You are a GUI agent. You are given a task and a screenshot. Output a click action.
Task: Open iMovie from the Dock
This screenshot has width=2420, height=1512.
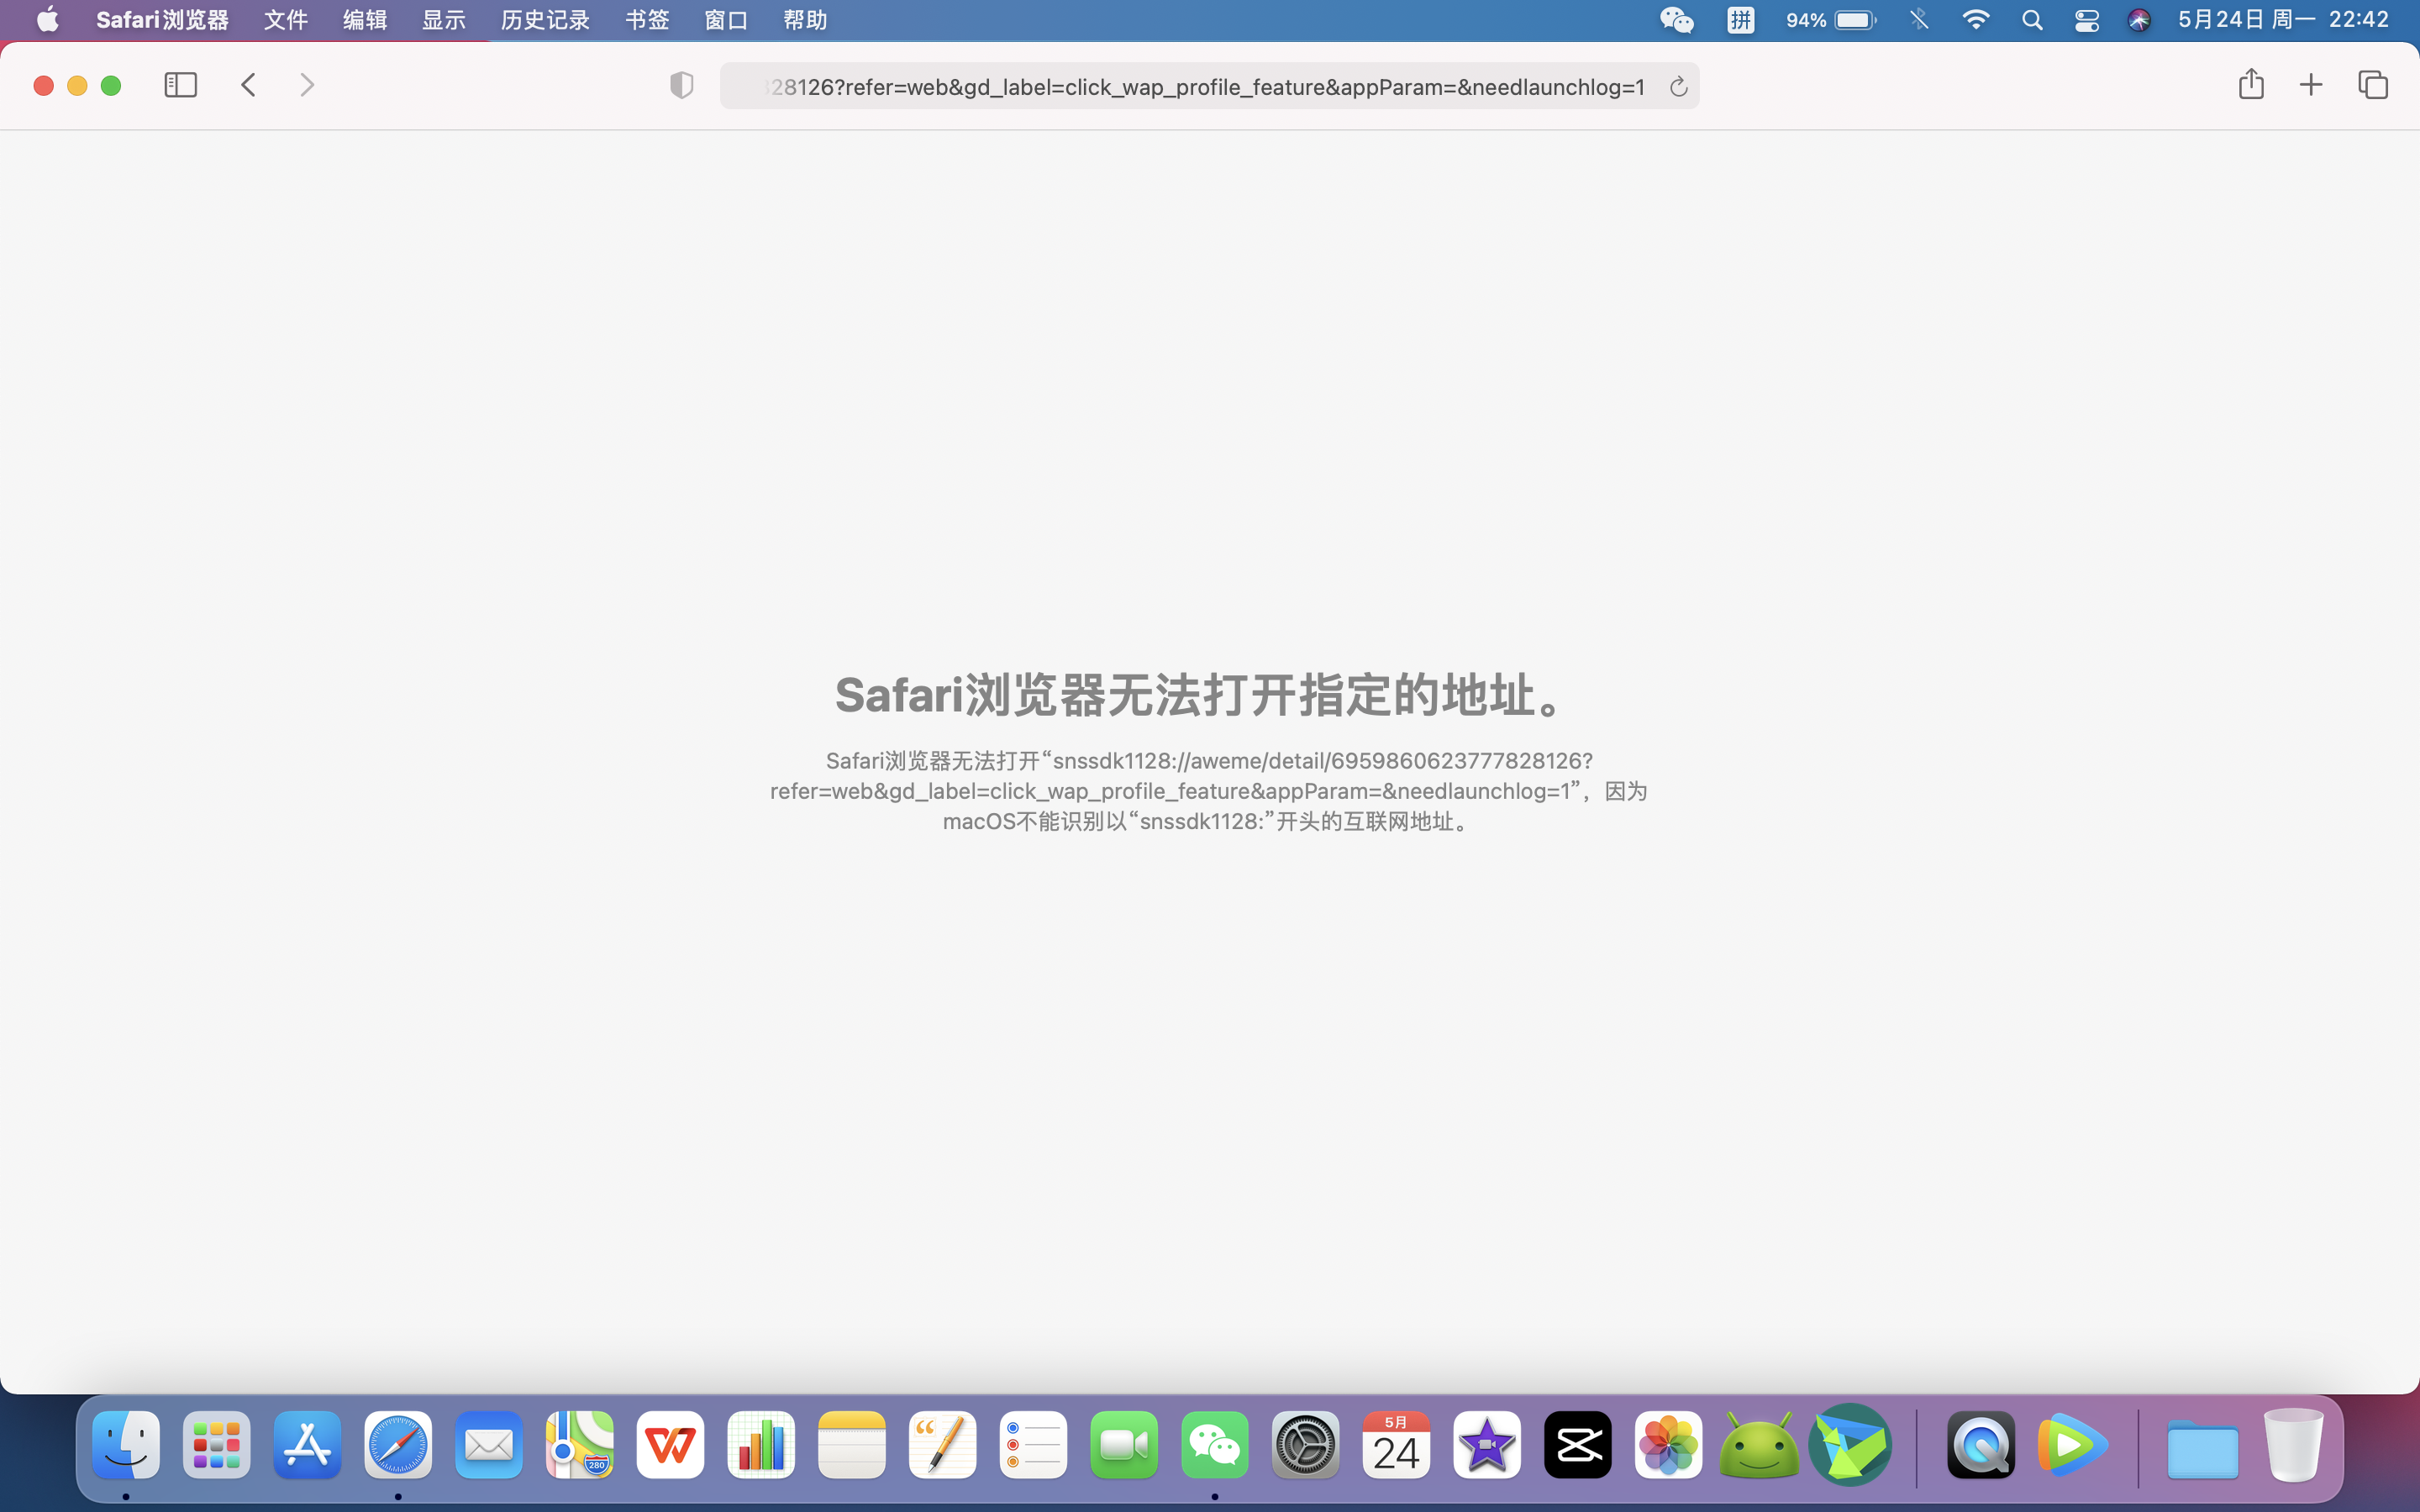pyautogui.click(x=1487, y=1445)
